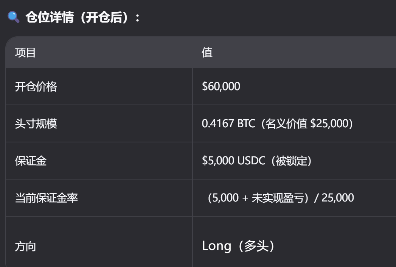The image size is (396, 267).
Task: Click 未实现盈亏 in the margin ratio formula
Action: (x=278, y=198)
